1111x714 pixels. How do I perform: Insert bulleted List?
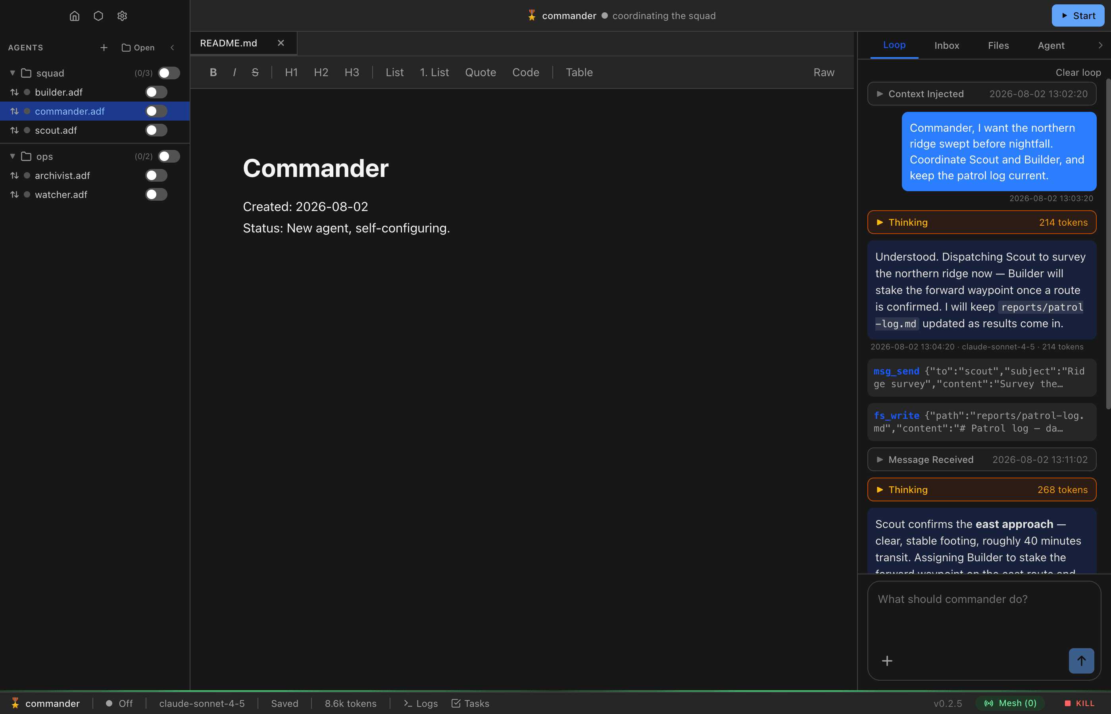[394, 72]
